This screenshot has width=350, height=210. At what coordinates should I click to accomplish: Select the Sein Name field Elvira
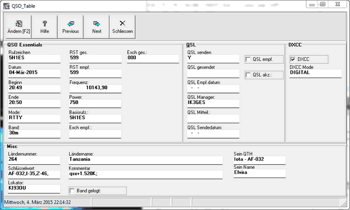click(x=260, y=173)
